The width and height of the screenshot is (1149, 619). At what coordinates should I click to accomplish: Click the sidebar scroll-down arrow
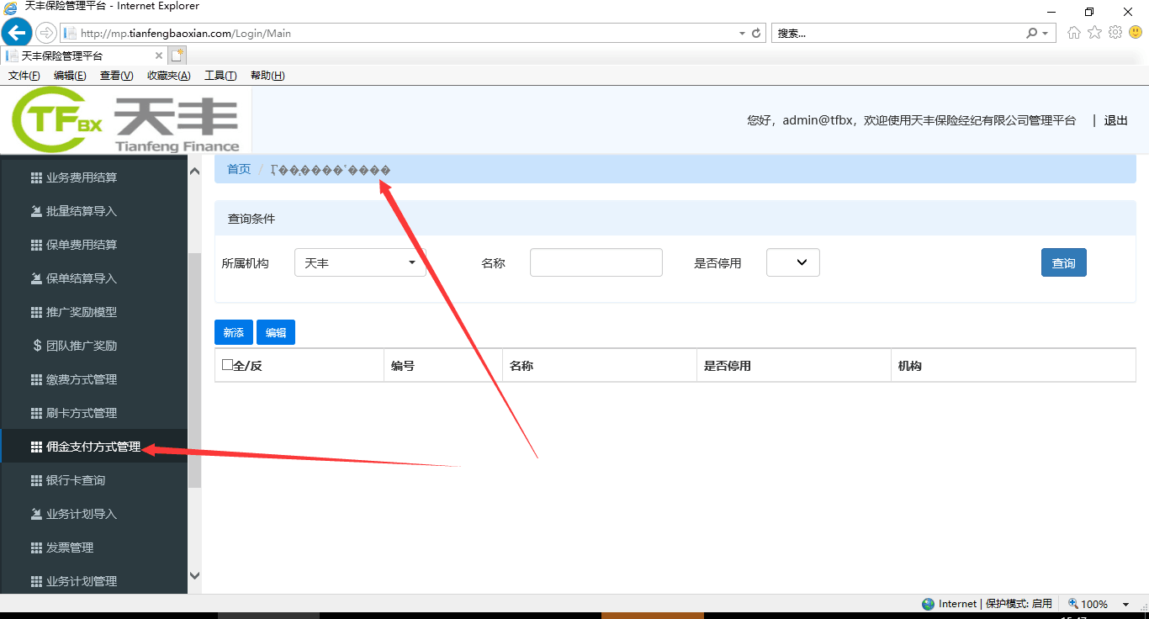[194, 576]
